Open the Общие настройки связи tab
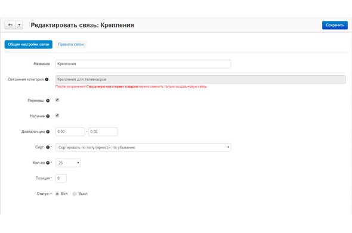Image resolution: width=352 pixels, height=233 pixels. 29,45
